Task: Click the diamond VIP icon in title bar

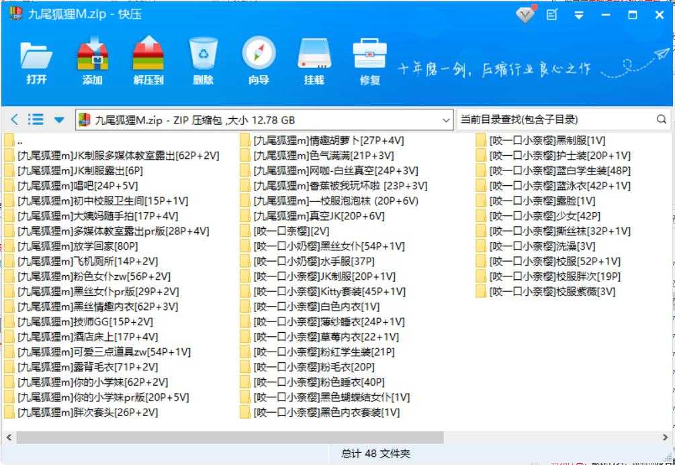Action: tap(526, 14)
